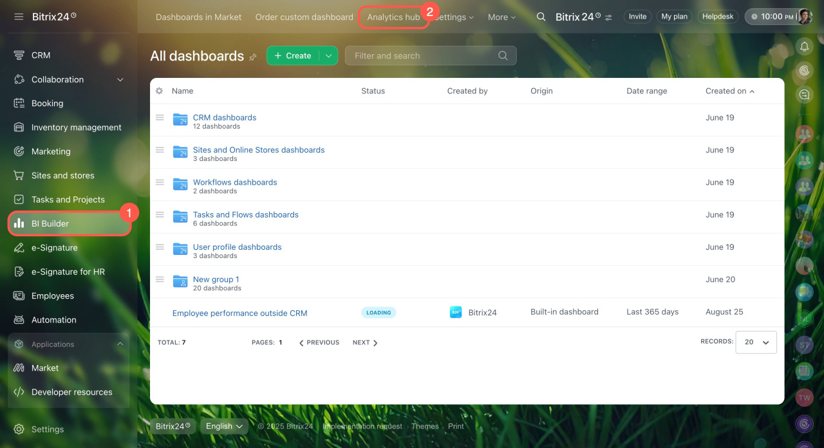Open the English language selector
Screen dimensions: 824x448
[x=224, y=426]
